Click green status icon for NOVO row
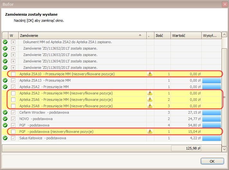 click(5, 119)
